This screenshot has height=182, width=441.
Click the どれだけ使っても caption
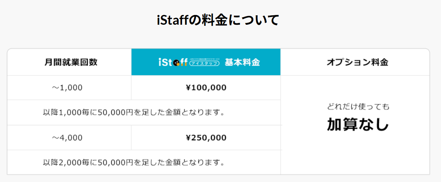(358, 106)
